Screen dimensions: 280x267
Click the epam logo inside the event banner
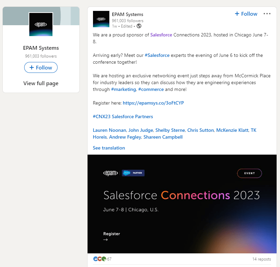click(111, 173)
